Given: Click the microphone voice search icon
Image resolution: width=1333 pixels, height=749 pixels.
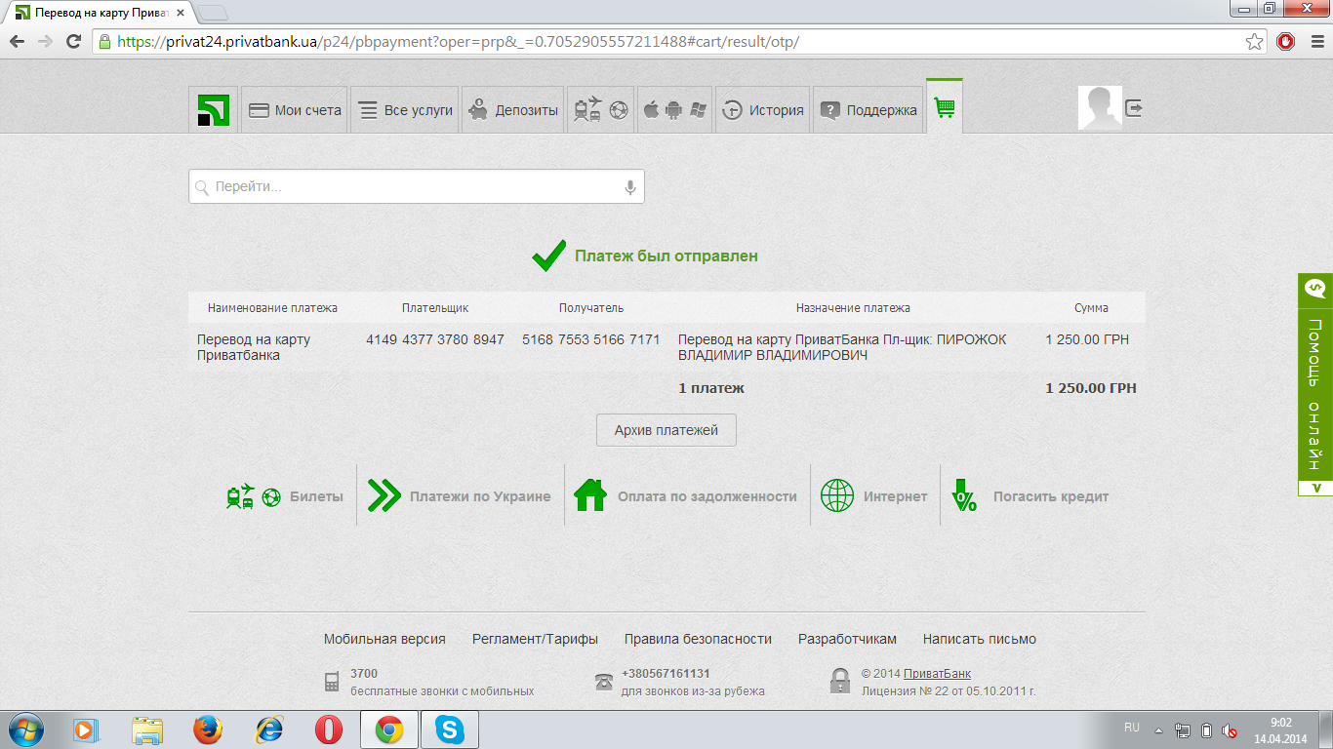Looking at the screenshot, I should [x=630, y=187].
